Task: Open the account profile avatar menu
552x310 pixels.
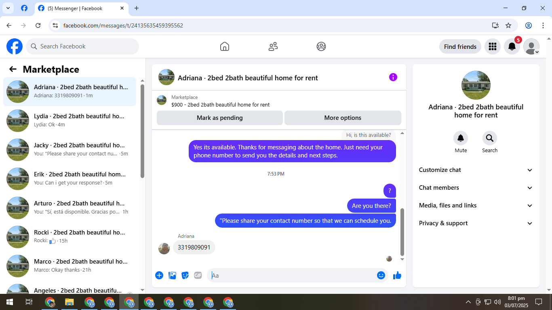Action: coord(531,46)
